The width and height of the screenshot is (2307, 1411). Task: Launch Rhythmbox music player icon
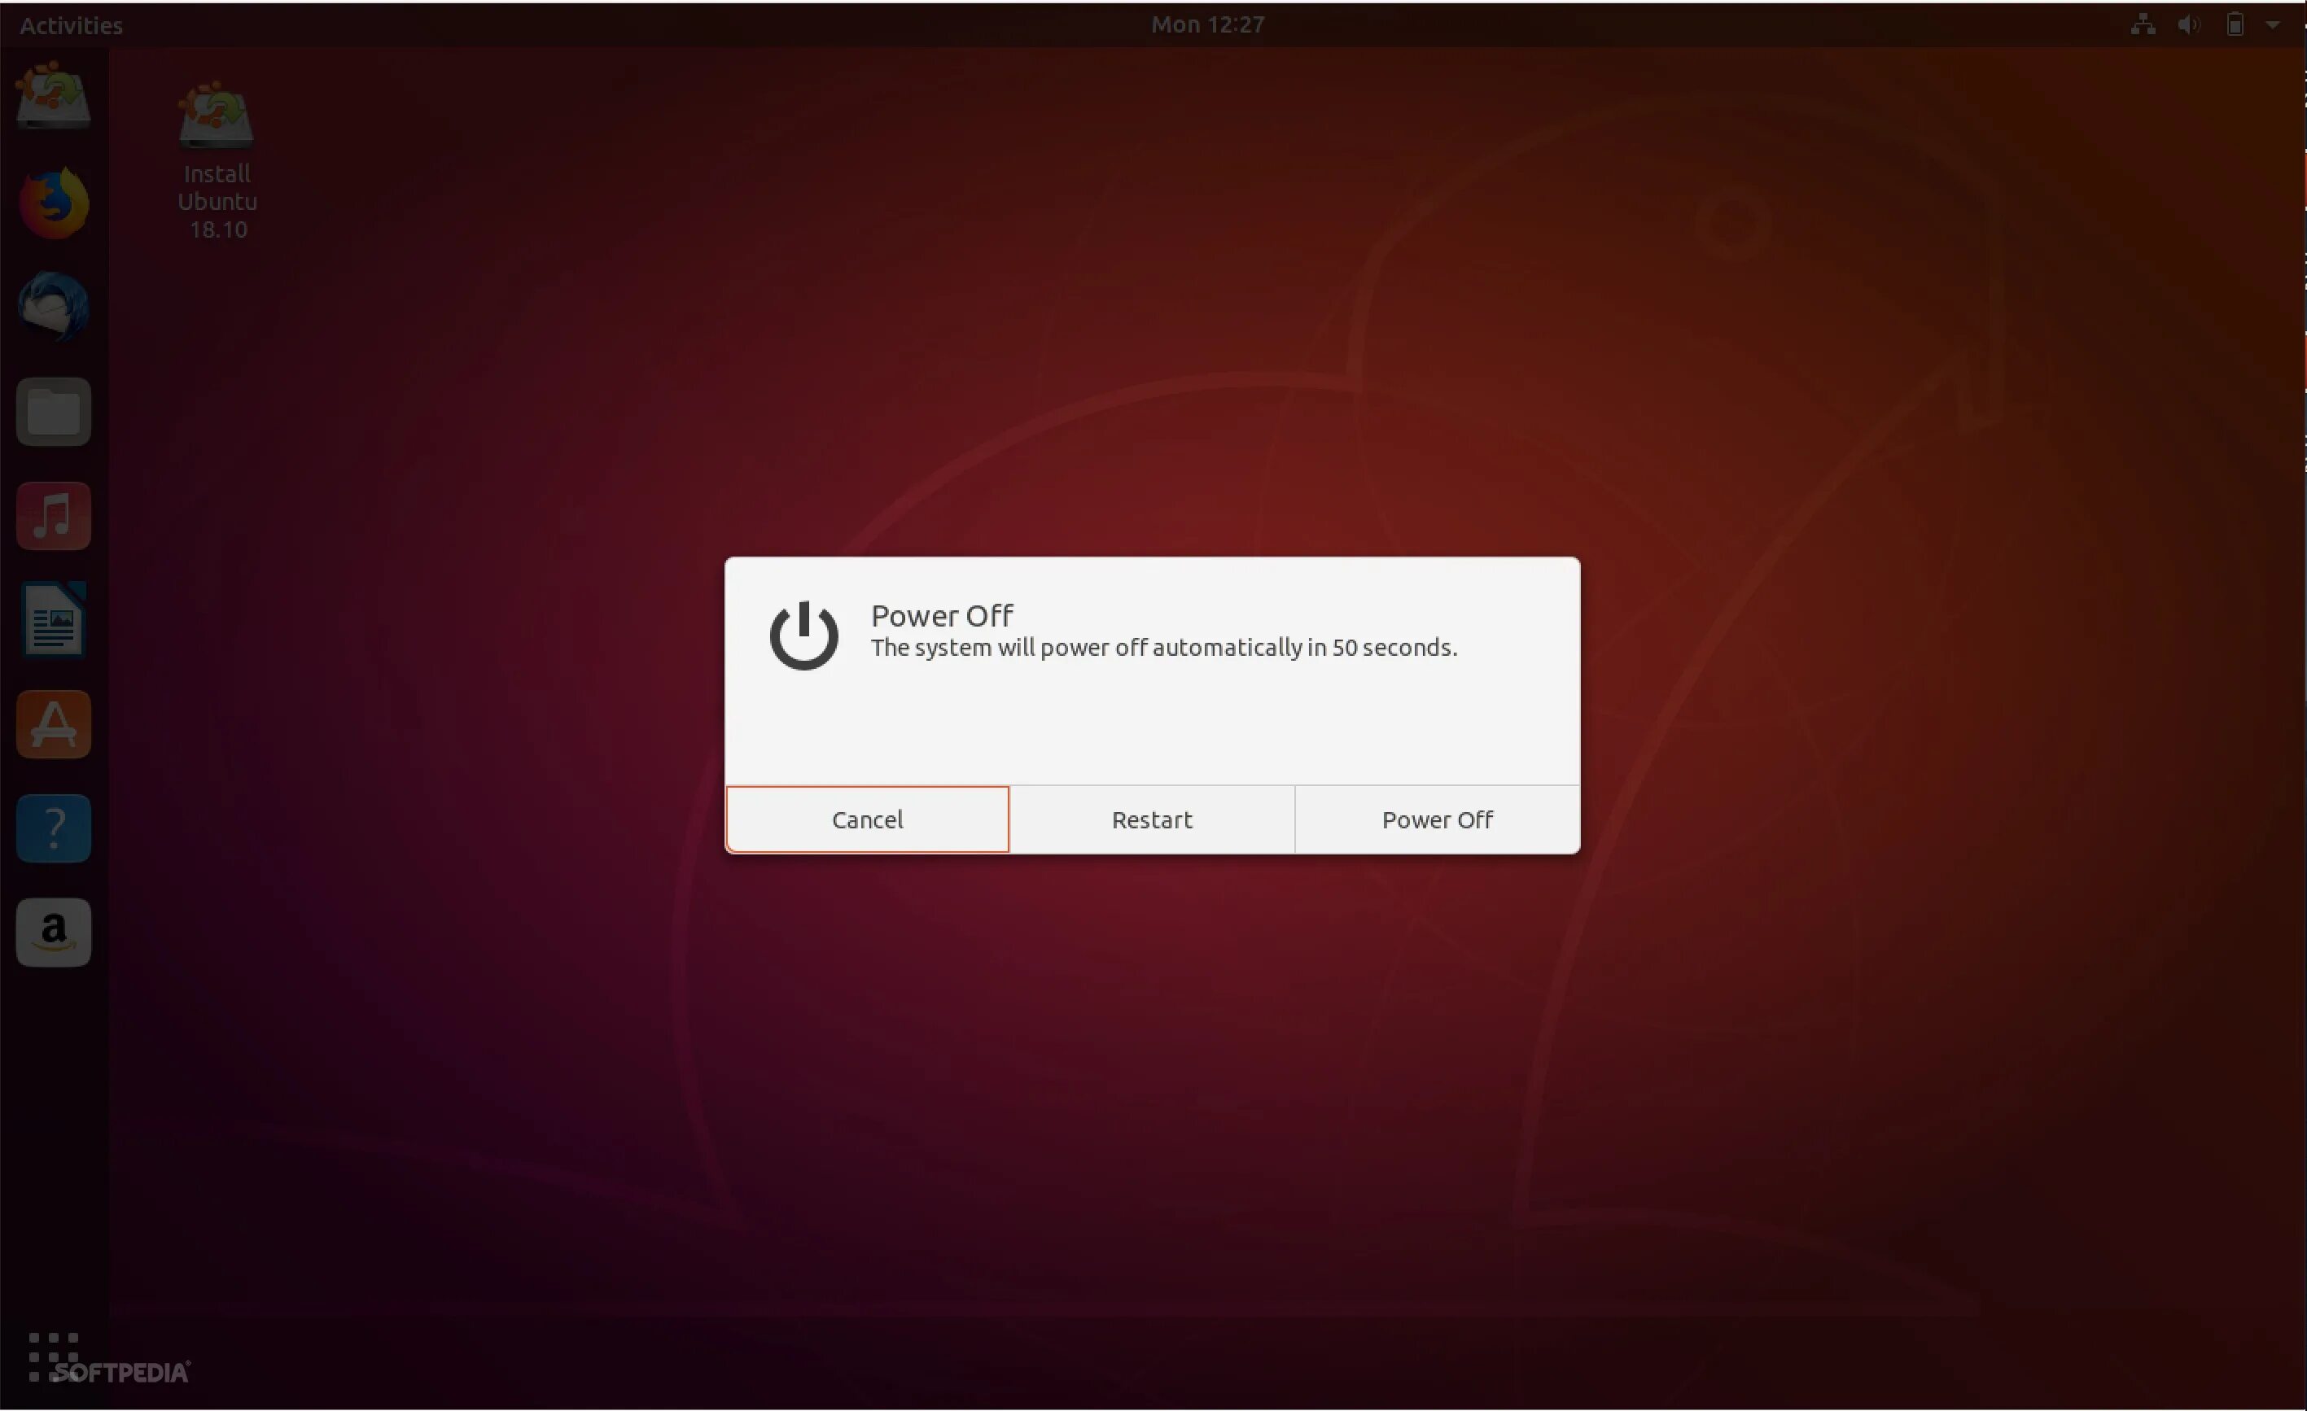[x=54, y=516]
